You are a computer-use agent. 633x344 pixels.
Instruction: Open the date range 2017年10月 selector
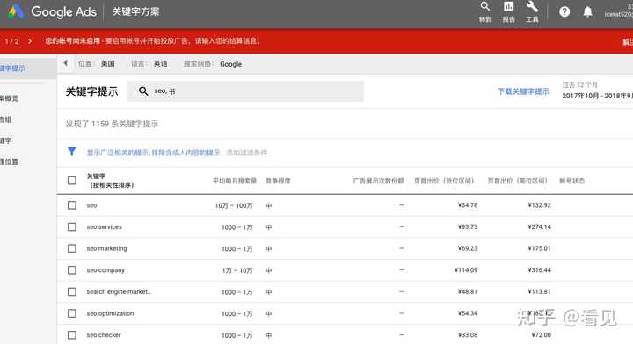[x=597, y=96]
